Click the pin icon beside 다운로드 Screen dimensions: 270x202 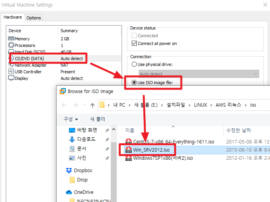click(x=107, y=140)
